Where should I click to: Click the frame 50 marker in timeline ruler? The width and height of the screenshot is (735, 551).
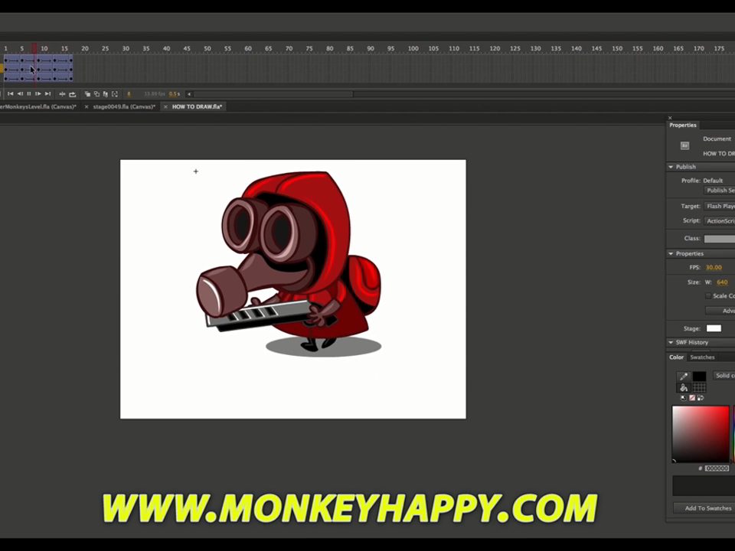click(x=207, y=49)
